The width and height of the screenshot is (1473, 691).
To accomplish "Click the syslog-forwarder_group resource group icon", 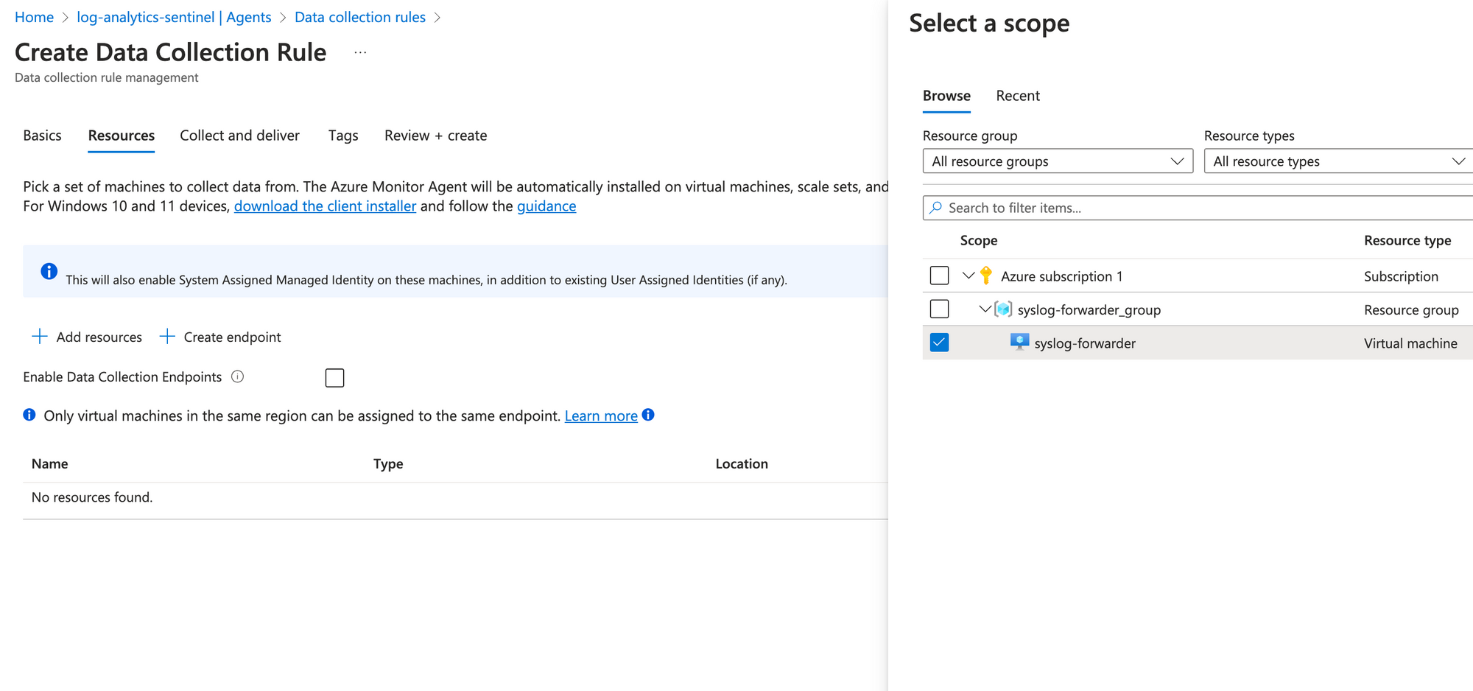I will click(x=1003, y=309).
